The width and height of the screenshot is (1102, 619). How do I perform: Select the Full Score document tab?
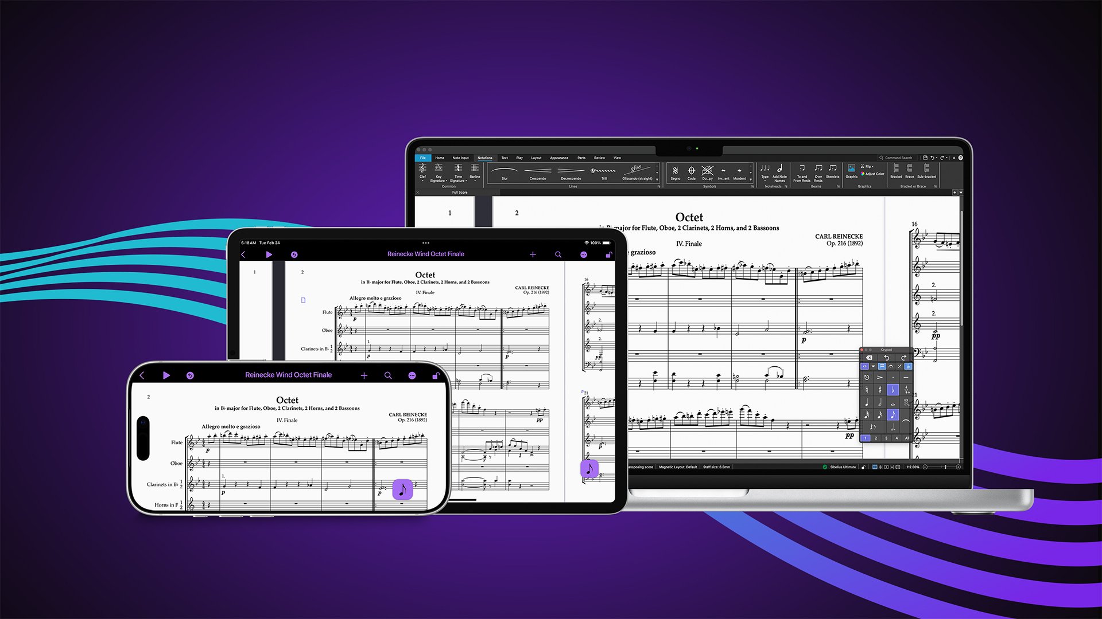pos(460,193)
